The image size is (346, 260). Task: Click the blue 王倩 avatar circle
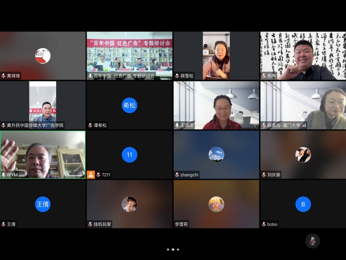pyautogui.click(x=43, y=204)
